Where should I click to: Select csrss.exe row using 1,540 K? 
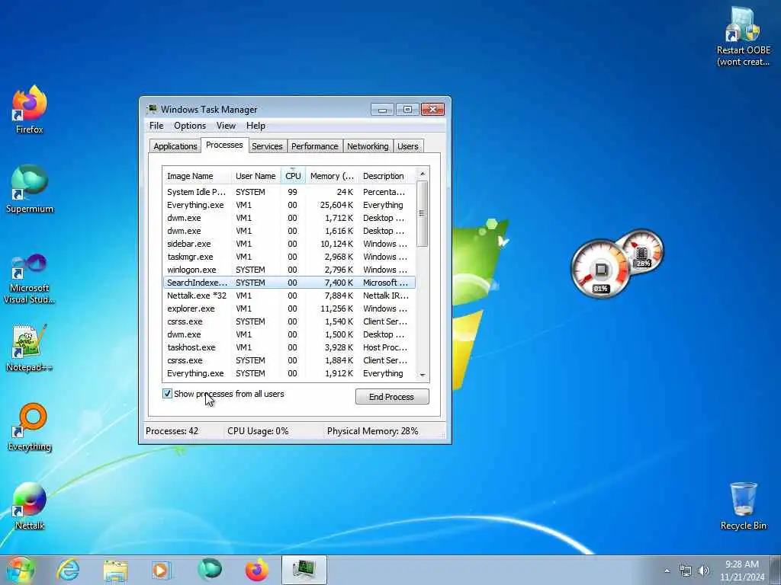pyautogui.click(x=289, y=321)
